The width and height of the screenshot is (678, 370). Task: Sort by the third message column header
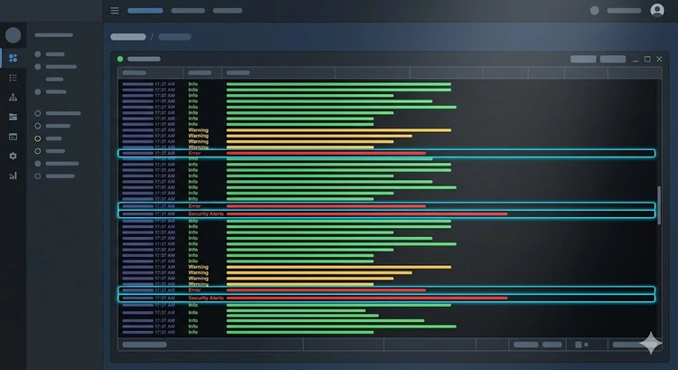(x=278, y=72)
